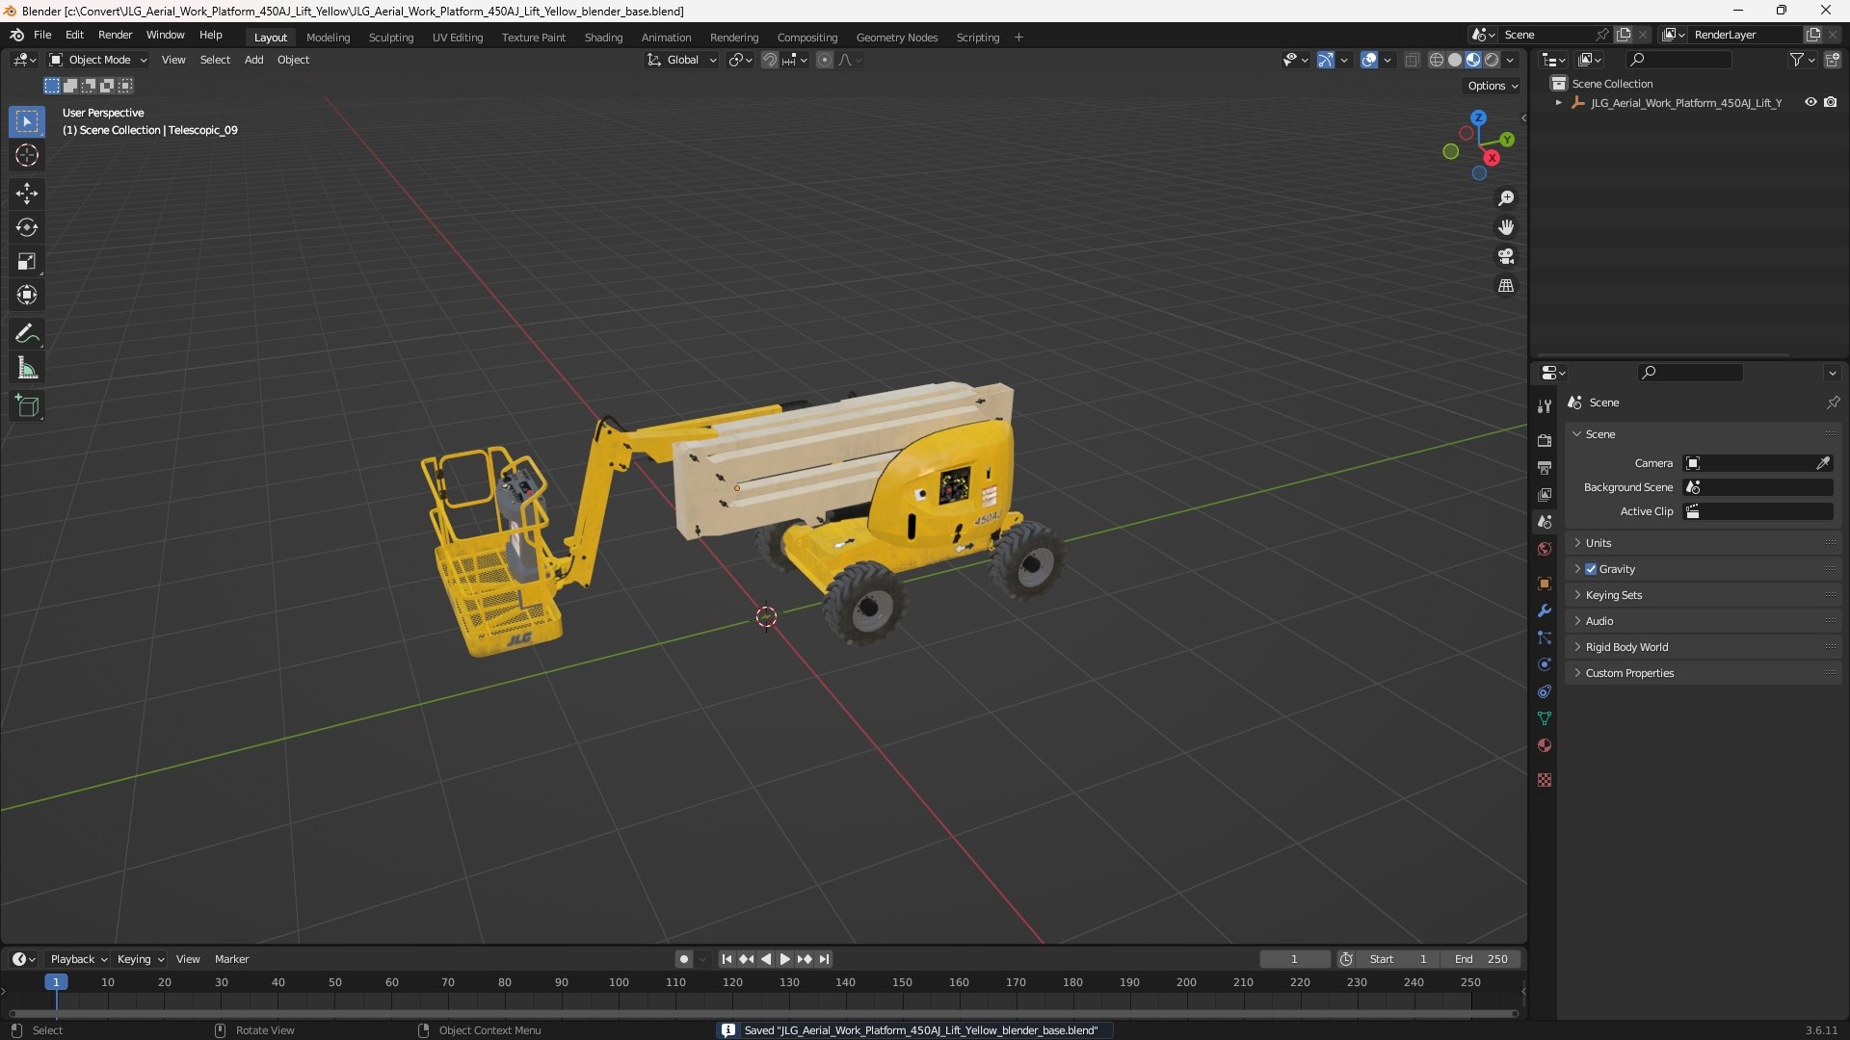Viewport: 1850px width, 1040px height.
Task: Open Playback settings in timeline
Action: (78, 959)
